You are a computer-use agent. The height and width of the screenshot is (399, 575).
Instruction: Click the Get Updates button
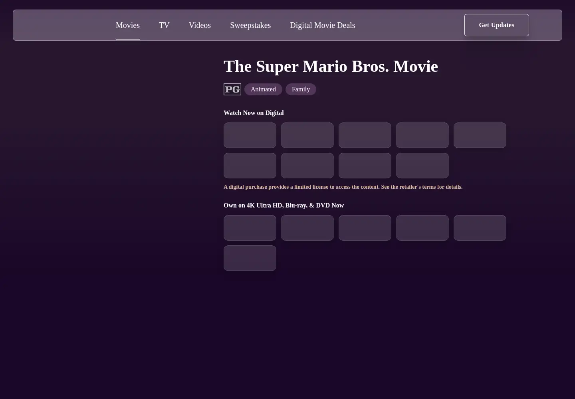coord(496,25)
